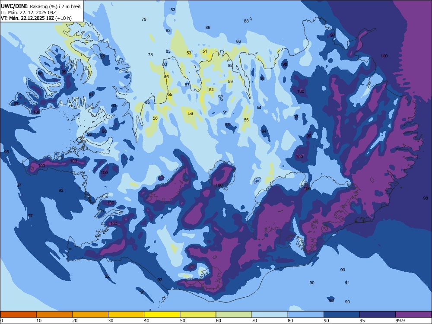Viewport: 432px width, 324px height.
Task: Click the bright yellow 40–50 legend swatch
Action: 162,314
